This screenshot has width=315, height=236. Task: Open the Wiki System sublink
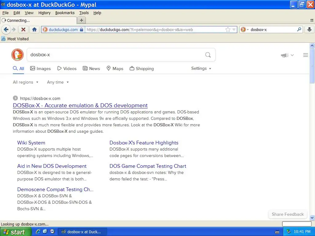pos(31,143)
